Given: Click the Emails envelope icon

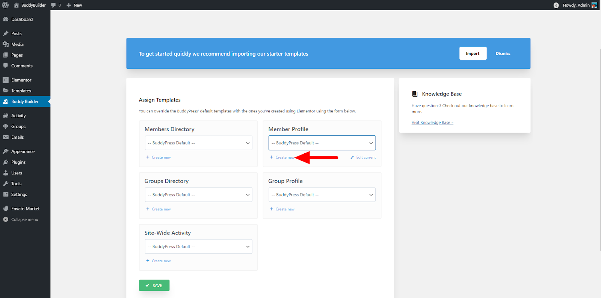Looking at the screenshot, I should pos(6,138).
